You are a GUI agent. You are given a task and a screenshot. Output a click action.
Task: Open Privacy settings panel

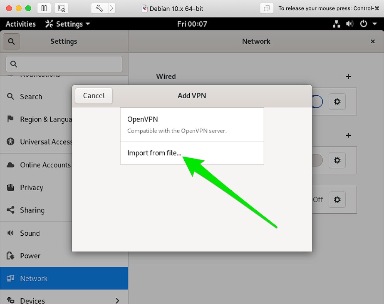(36, 187)
